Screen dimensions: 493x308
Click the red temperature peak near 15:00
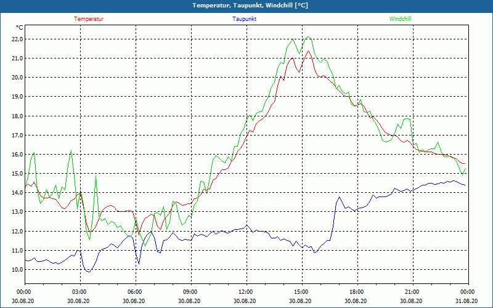click(309, 51)
